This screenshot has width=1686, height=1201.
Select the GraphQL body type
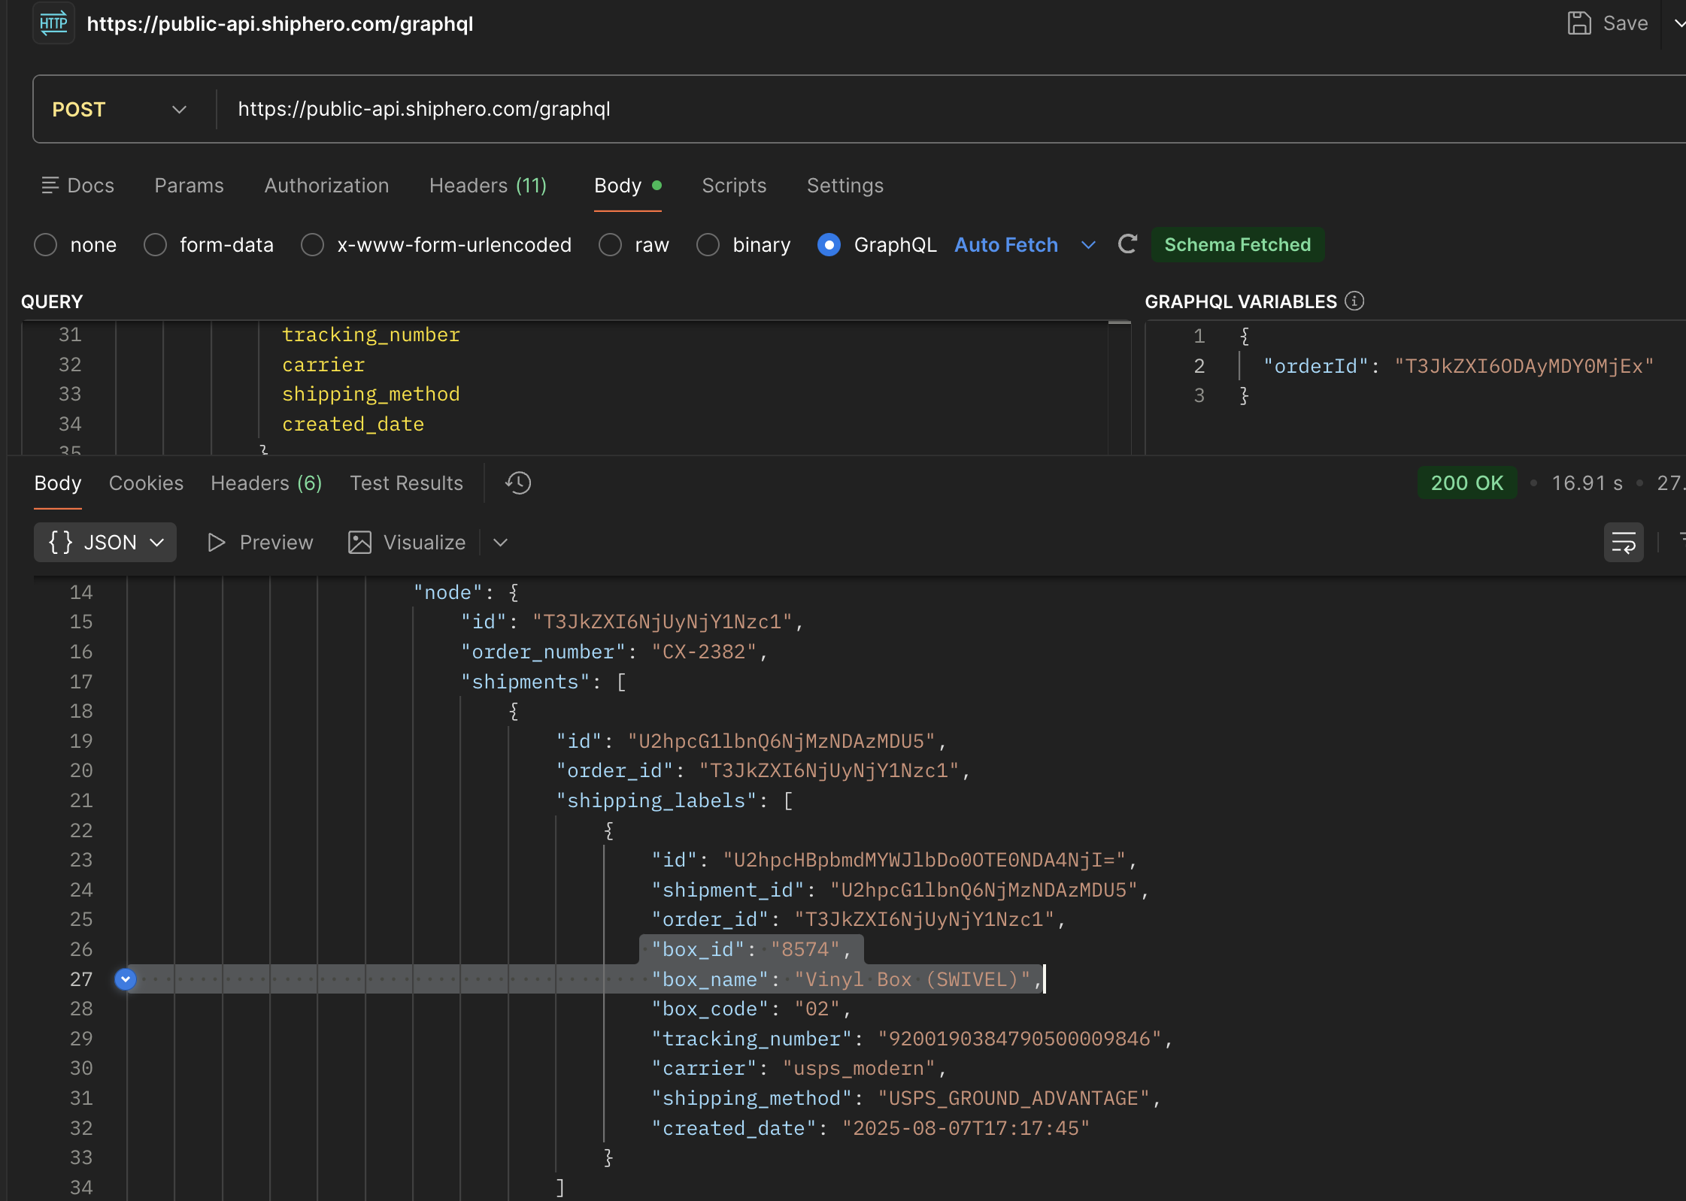click(829, 244)
